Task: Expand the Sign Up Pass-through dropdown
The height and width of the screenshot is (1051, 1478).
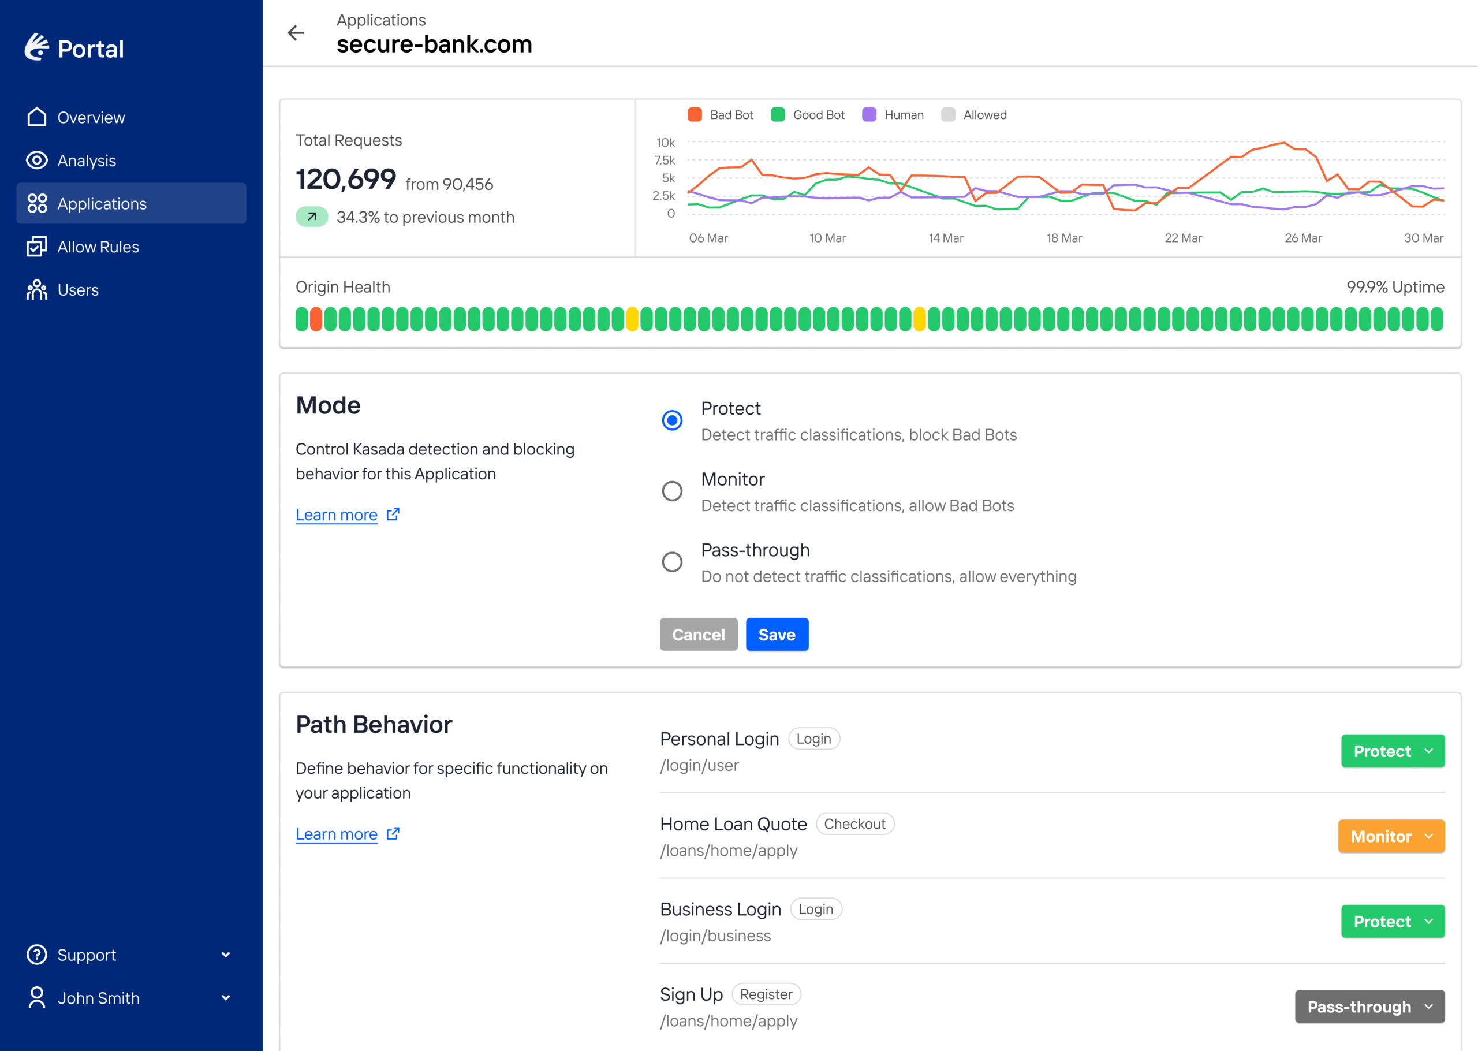Action: click(1369, 1007)
